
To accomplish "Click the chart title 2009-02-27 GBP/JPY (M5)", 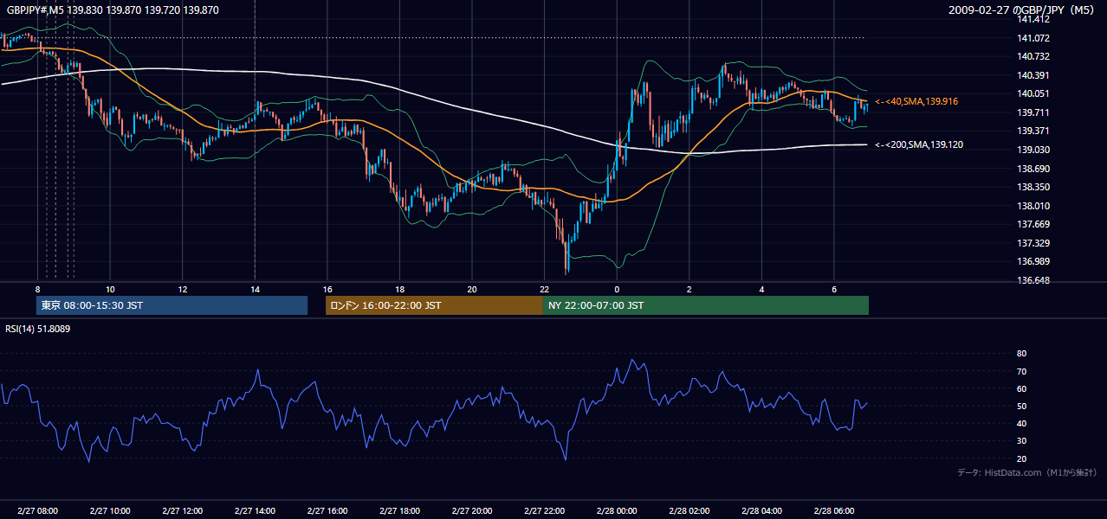I will point(1023,10).
